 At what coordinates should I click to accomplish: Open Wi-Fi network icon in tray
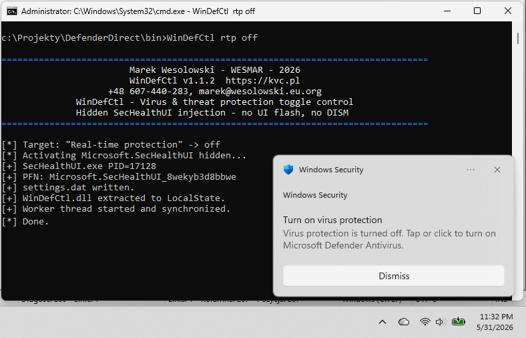[425, 322]
